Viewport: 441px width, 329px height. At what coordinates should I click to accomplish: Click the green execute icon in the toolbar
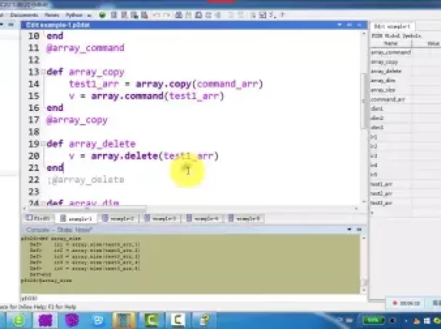(102, 15)
